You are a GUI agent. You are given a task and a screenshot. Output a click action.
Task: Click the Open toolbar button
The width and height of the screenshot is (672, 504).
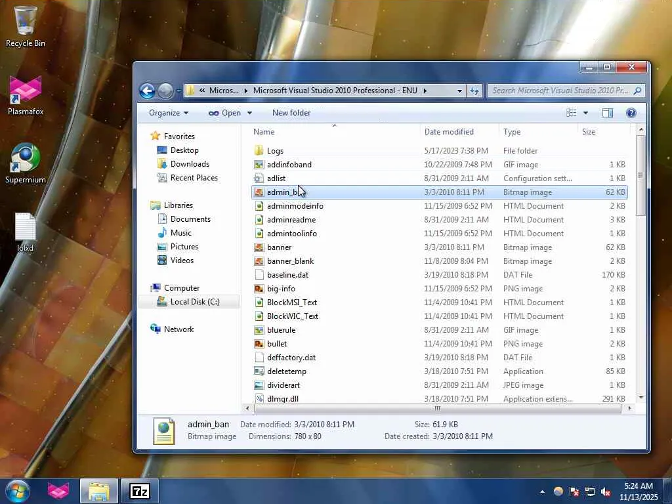[x=224, y=113]
